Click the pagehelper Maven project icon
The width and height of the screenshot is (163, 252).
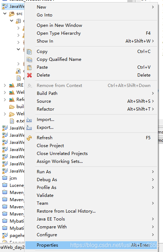click(5, 235)
